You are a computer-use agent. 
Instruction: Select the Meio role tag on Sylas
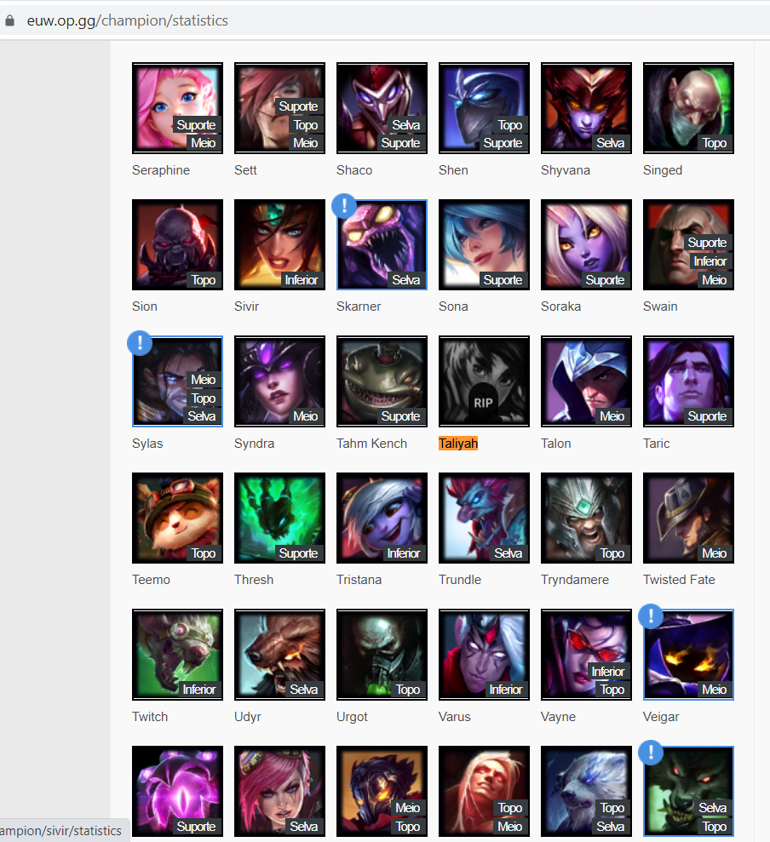(x=203, y=380)
